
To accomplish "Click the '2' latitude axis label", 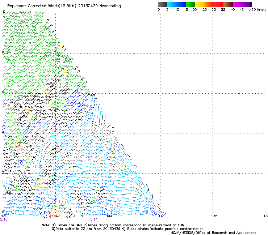I will tap(3, 172).
